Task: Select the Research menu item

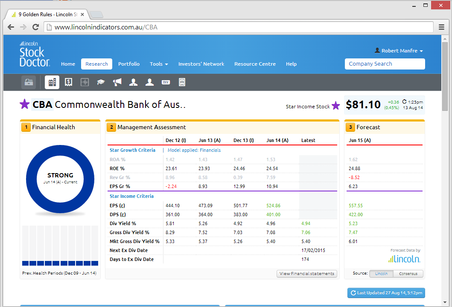Action: 96,64
